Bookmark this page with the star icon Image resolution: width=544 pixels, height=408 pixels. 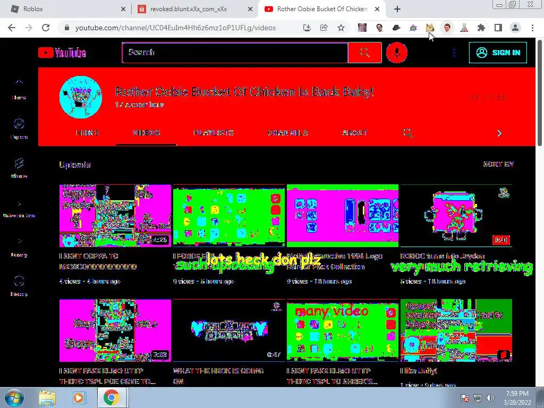coord(341,28)
